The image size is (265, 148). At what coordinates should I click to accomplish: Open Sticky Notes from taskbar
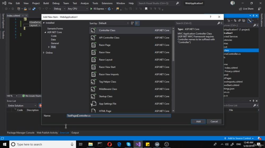click(148, 144)
